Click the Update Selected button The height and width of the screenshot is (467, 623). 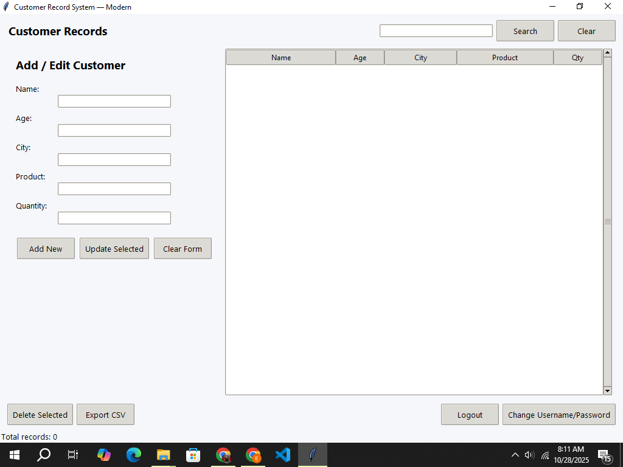click(x=114, y=249)
